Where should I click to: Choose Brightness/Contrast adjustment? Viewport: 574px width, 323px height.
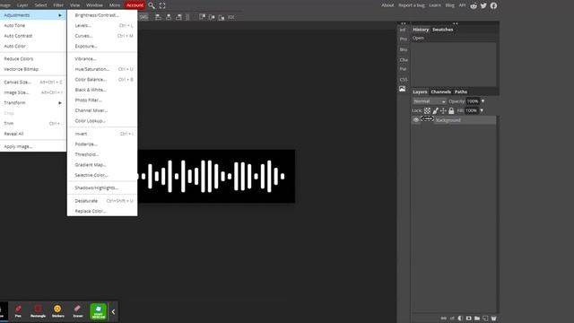(x=102, y=15)
